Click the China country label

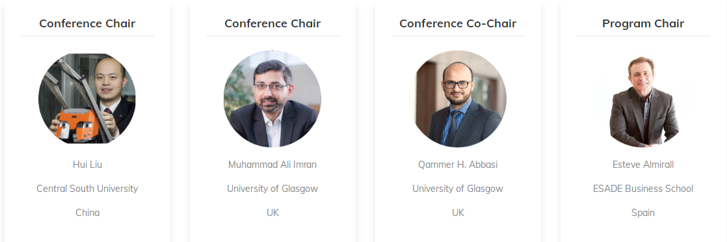click(x=87, y=213)
